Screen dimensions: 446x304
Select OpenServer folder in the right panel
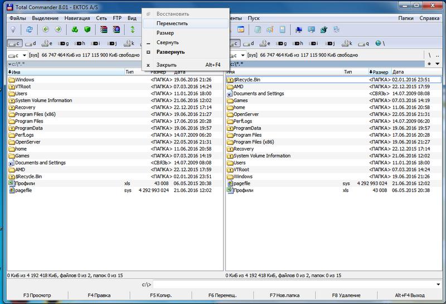pyautogui.click(x=333, y=114)
